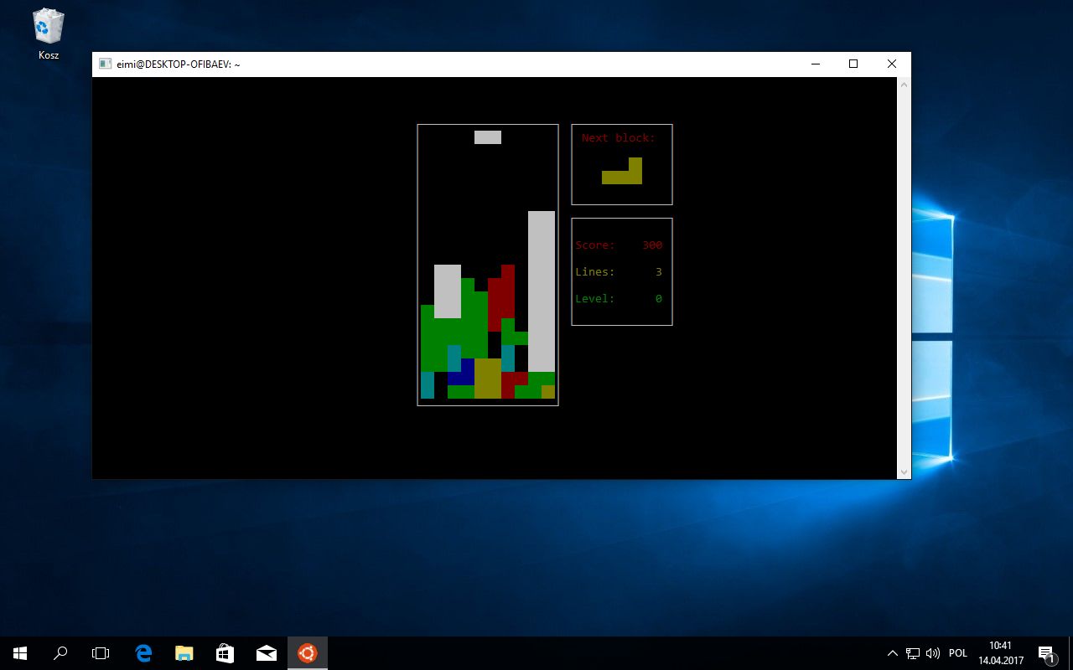Select the Score value reading 300
The width and height of the screenshot is (1073, 670).
[x=651, y=245]
